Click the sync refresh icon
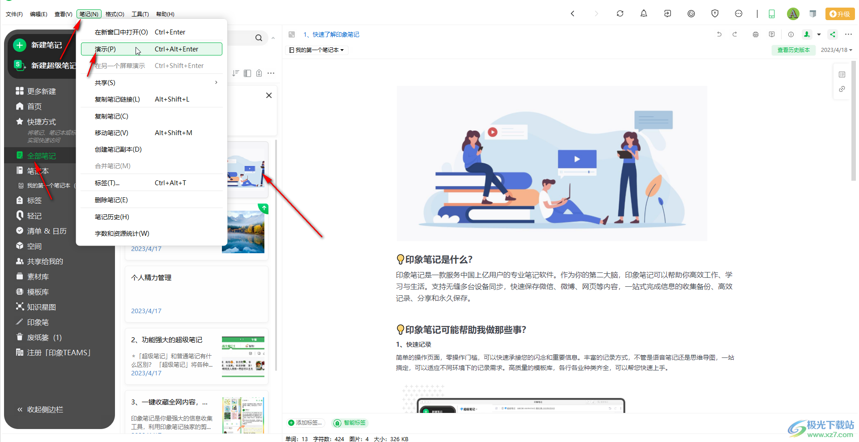The image size is (859, 442). [x=620, y=13]
